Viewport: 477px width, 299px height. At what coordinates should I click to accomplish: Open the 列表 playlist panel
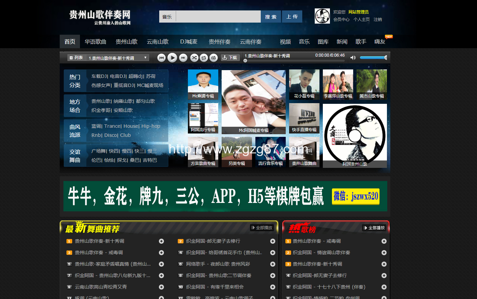pos(76,58)
